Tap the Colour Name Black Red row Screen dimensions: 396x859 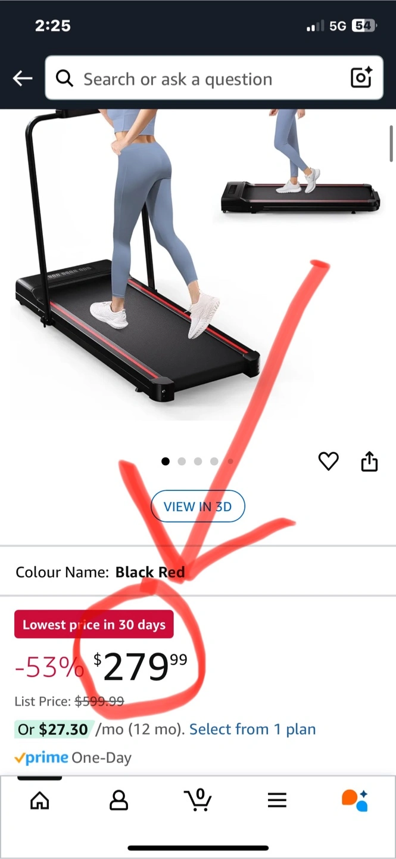click(x=198, y=571)
